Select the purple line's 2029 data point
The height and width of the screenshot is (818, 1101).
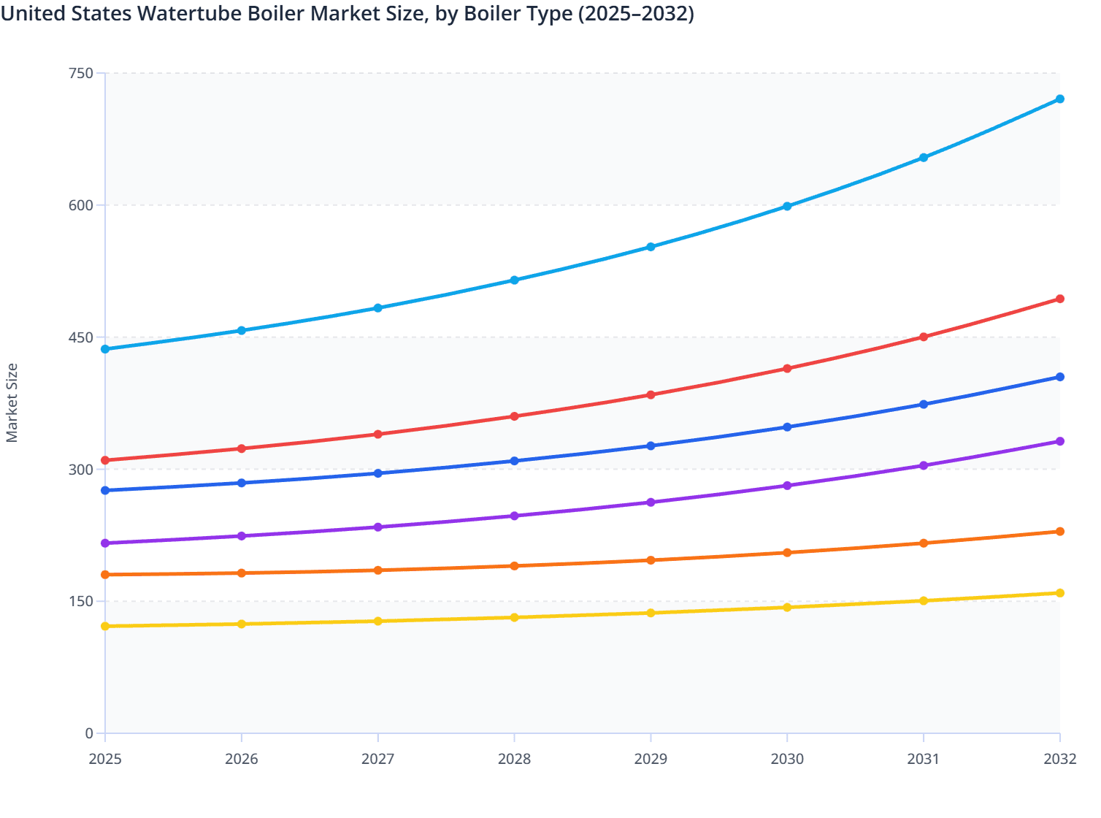coord(651,502)
